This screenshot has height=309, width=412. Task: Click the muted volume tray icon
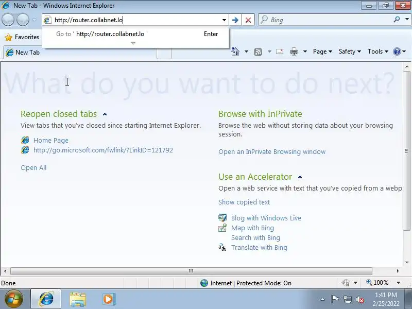click(360, 299)
